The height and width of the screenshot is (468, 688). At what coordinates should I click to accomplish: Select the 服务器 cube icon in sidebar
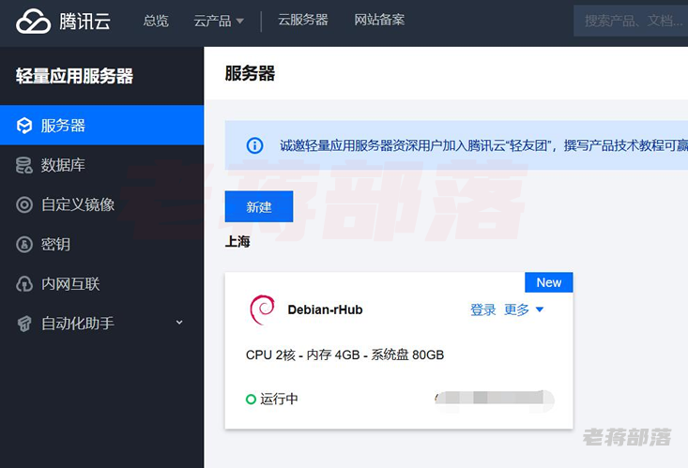click(24, 126)
